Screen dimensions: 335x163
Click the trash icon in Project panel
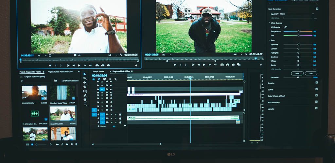click(x=76, y=144)
